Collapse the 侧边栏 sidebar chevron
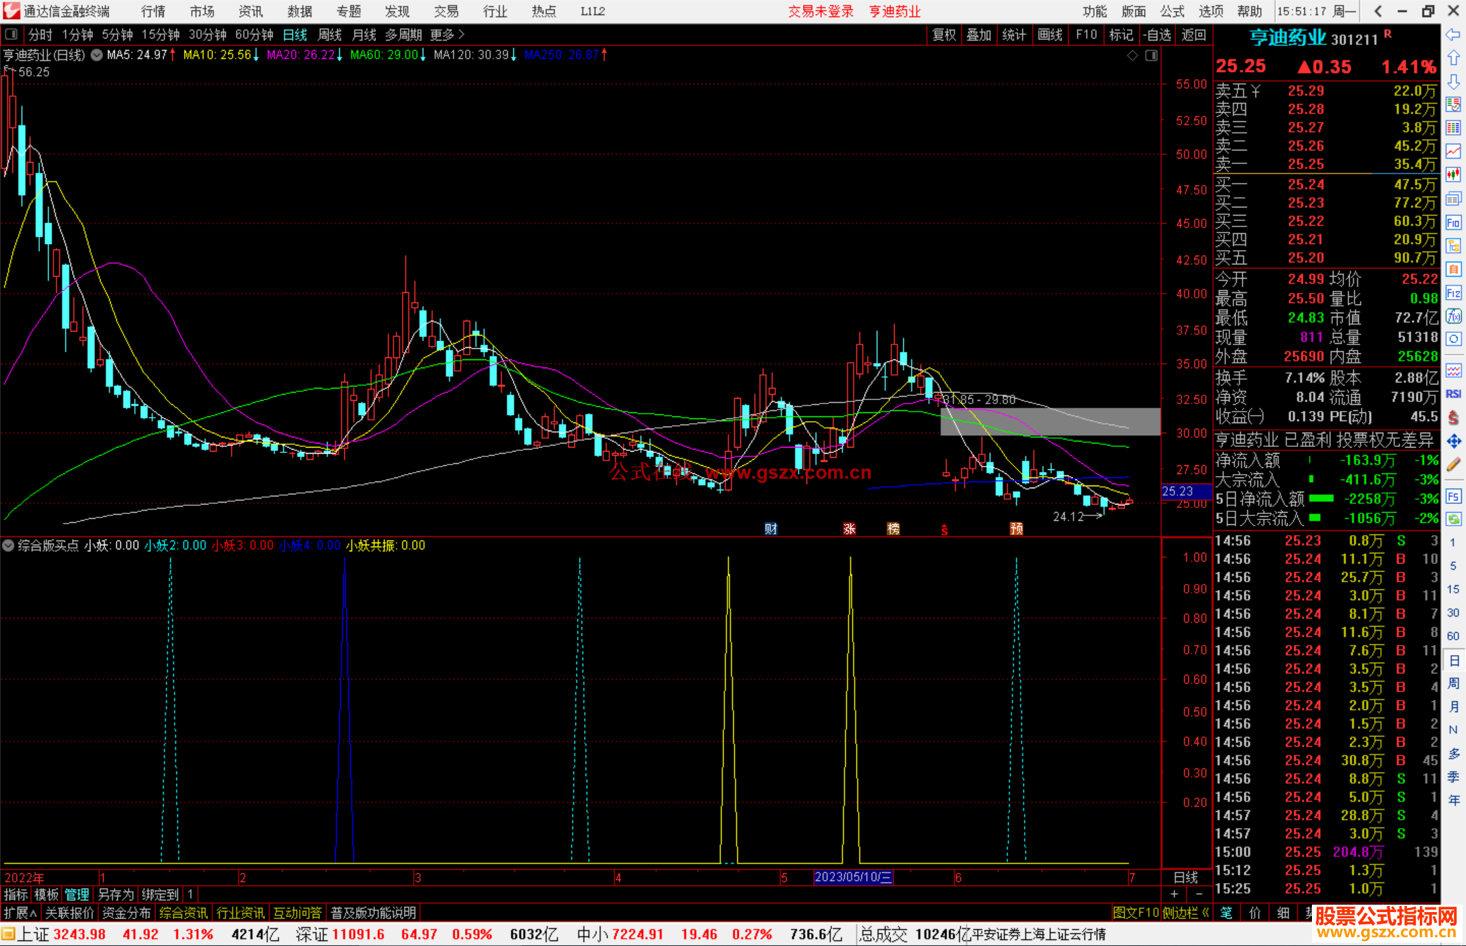This screenshot has height=946, width=1466. pos(1205,913)
